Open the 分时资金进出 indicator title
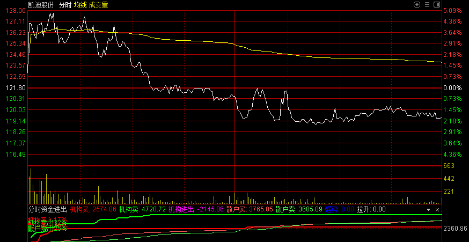469x242 pixels. click(x=48, y=209)
